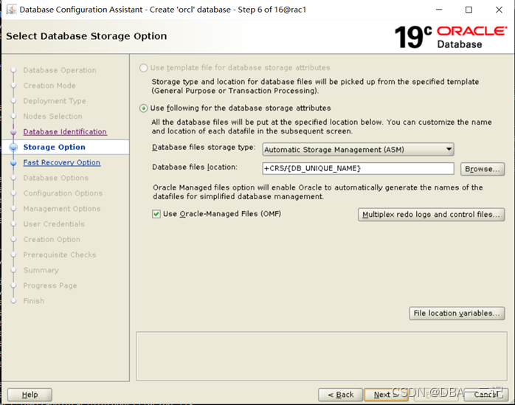Click the Finish step
This screenshot has width=515, height=405.
33,301
